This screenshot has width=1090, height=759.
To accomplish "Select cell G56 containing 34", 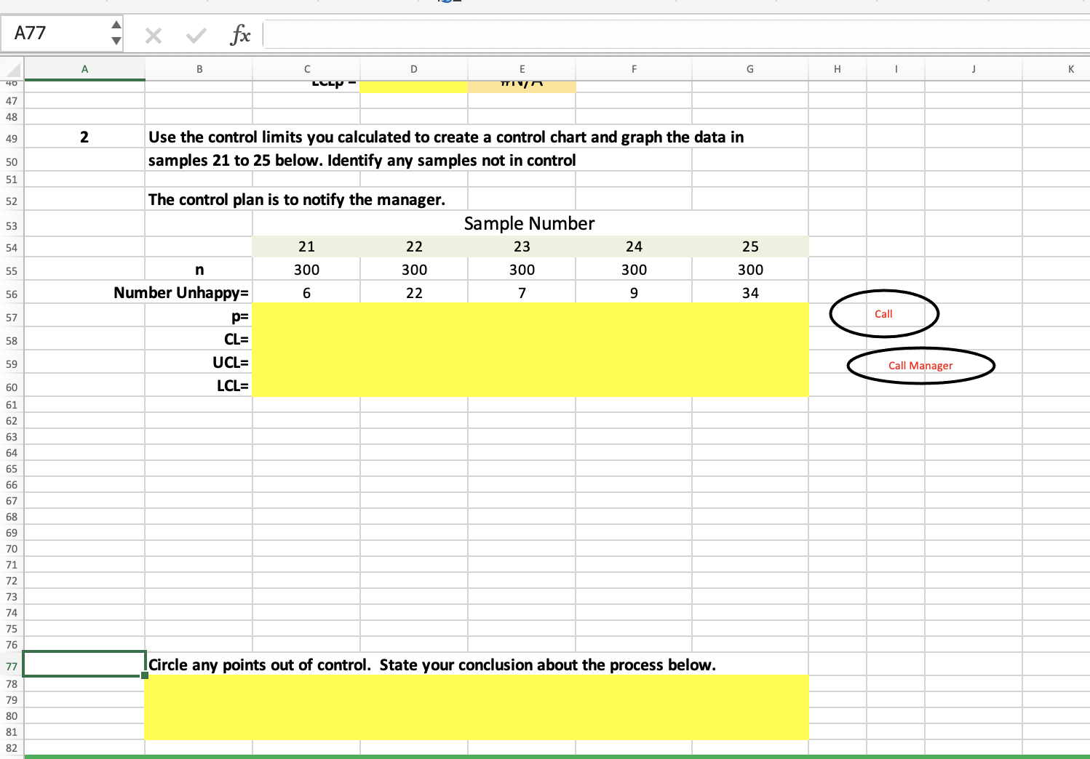I will click(x=750, y=292).
